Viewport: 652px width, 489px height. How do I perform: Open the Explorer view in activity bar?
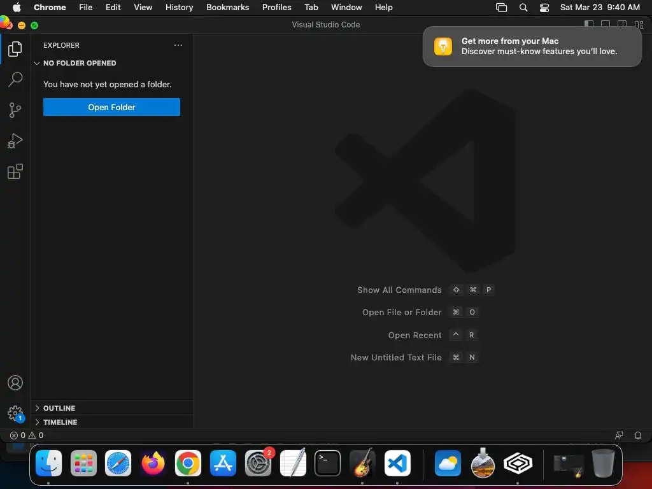click(x=15, y=49)
